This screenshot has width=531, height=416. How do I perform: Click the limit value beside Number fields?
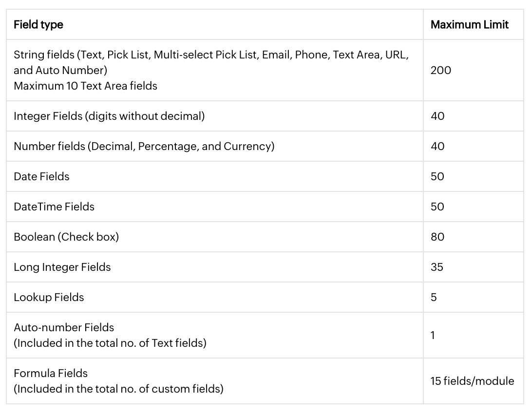coord(437,146)
